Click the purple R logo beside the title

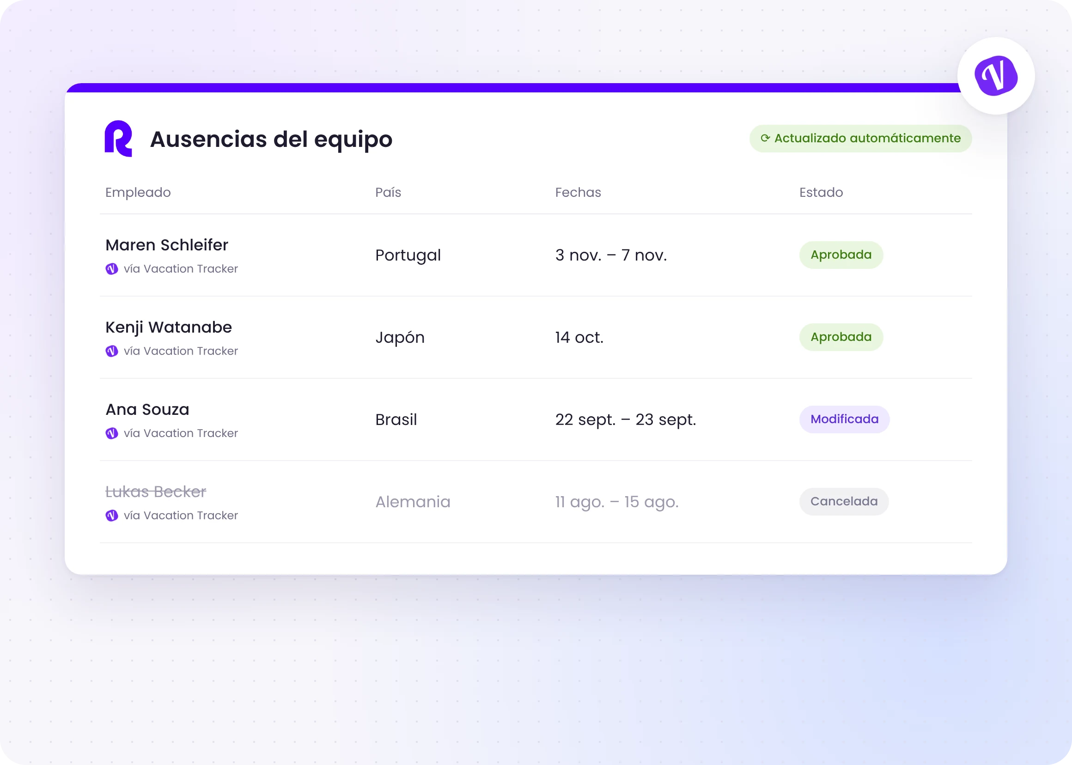118,139
